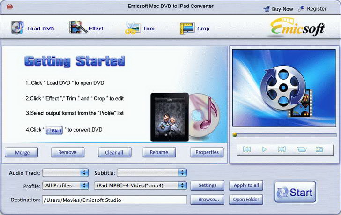
Task: Open profile Settings button
Action: pyautogui.click(x=207, y=185)
